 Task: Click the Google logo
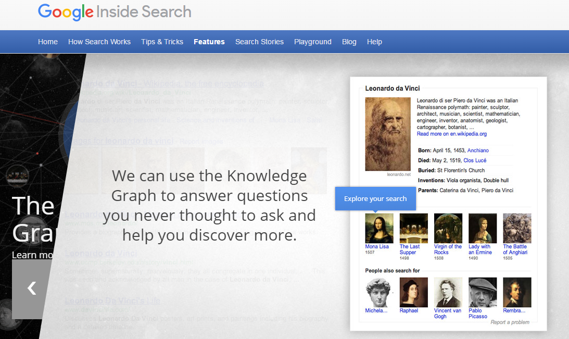coord(66,12)
